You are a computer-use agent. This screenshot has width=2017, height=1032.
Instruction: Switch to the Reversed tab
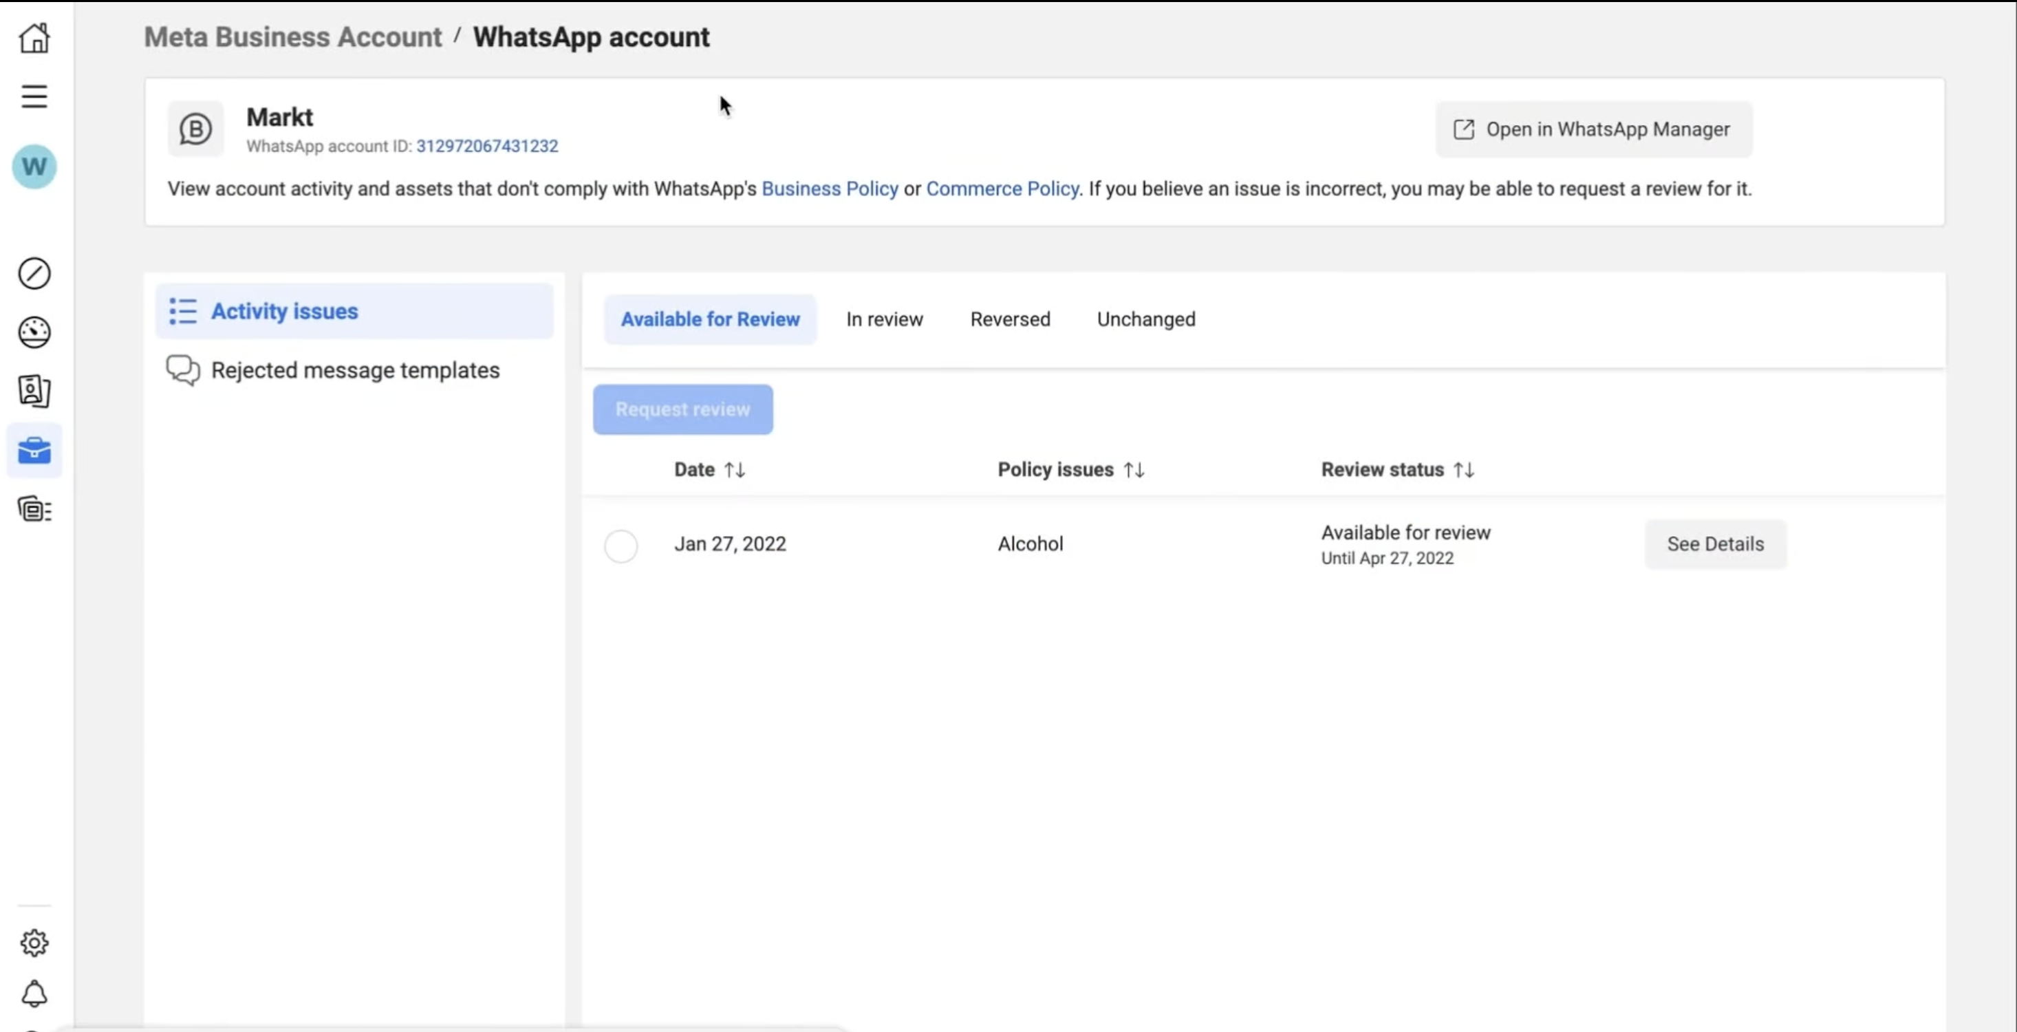(x=1010, y=319)
